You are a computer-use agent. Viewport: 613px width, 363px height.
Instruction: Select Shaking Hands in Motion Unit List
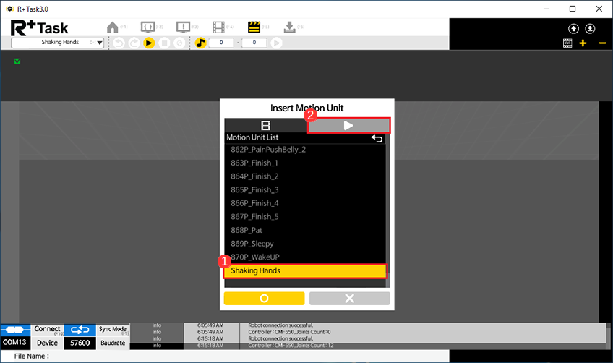tap(304, 270)
